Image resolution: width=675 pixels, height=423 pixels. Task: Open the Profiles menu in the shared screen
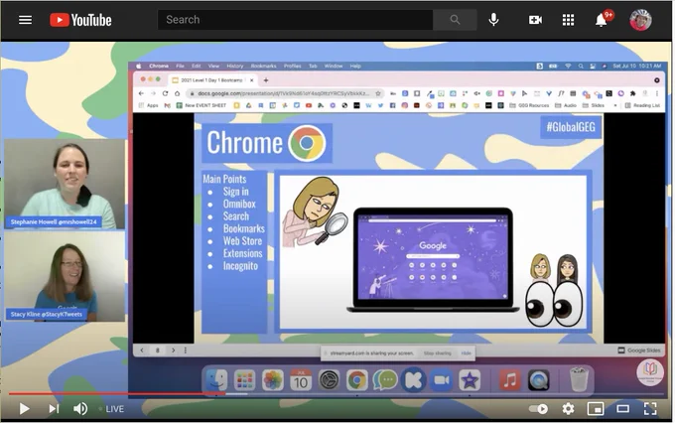pyautogui.click(x=292, y=66)
